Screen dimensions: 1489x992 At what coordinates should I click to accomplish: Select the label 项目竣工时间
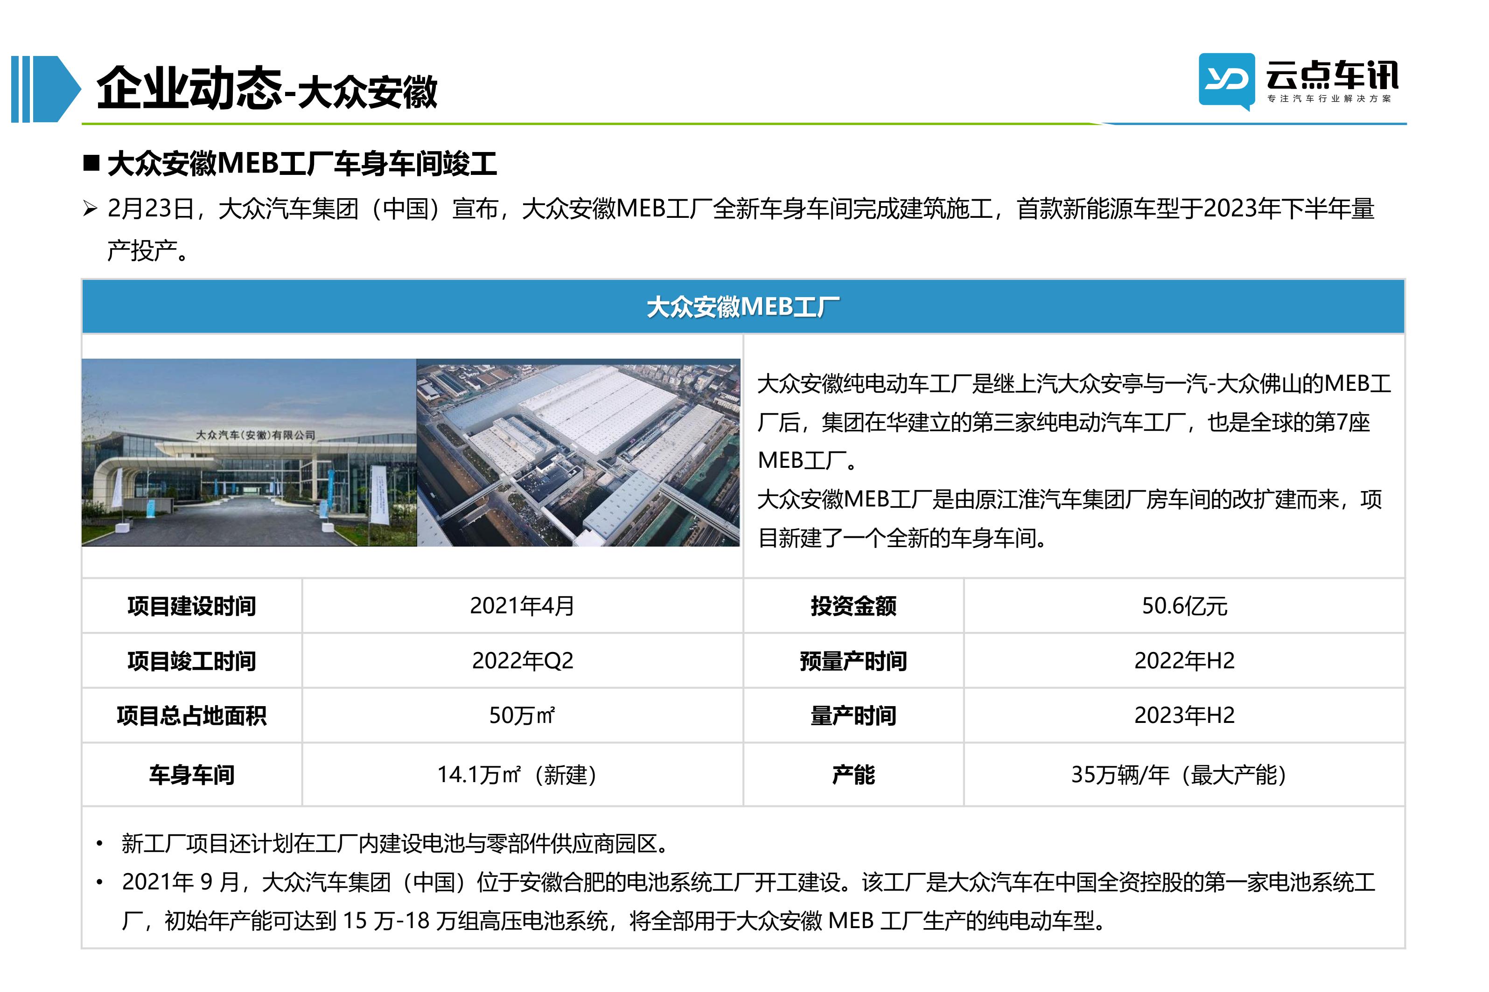191,661
